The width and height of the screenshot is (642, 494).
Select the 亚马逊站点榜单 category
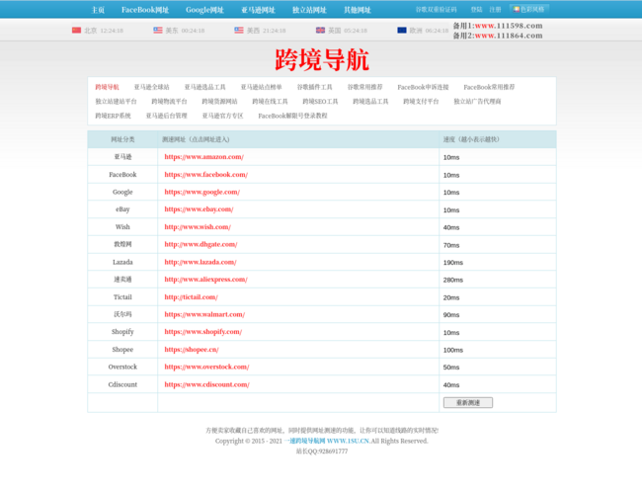click(x=261, y=87)
